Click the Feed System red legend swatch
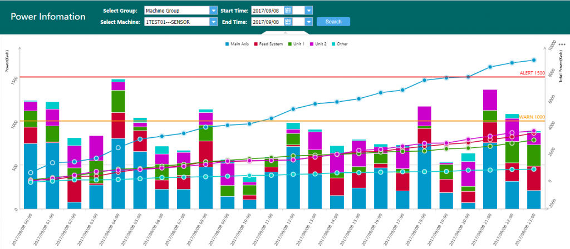 (x=255, y=44)
